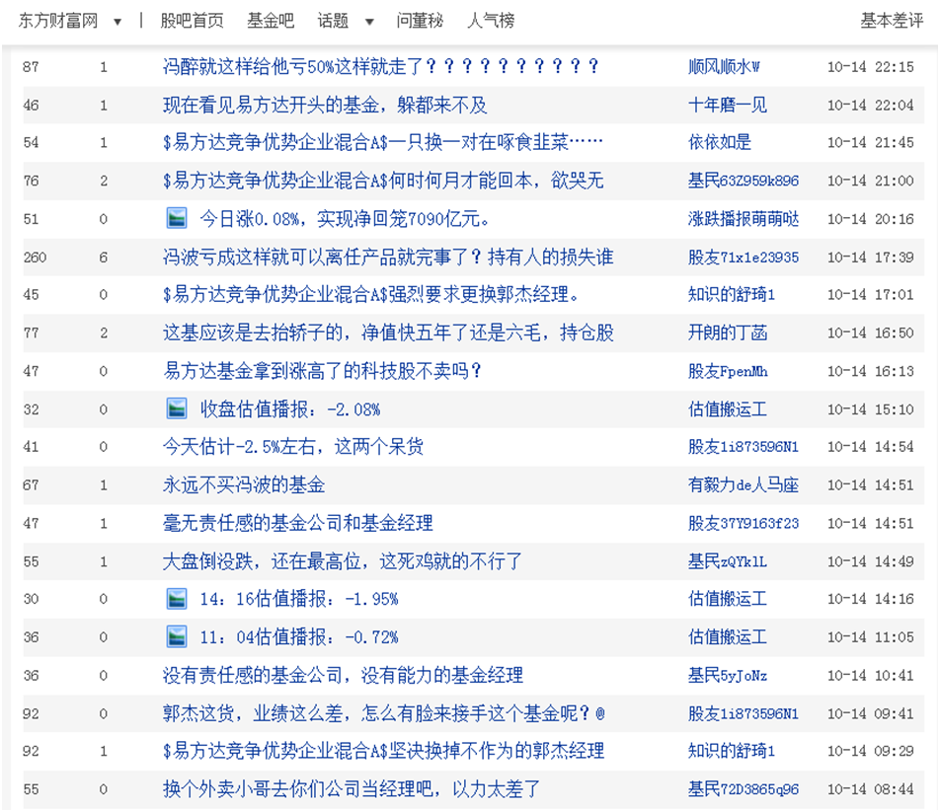940x812 pixels.
Task: Open post 冯波亏成这样就可以离任产品就完事了
Action: tap(388, 257)
